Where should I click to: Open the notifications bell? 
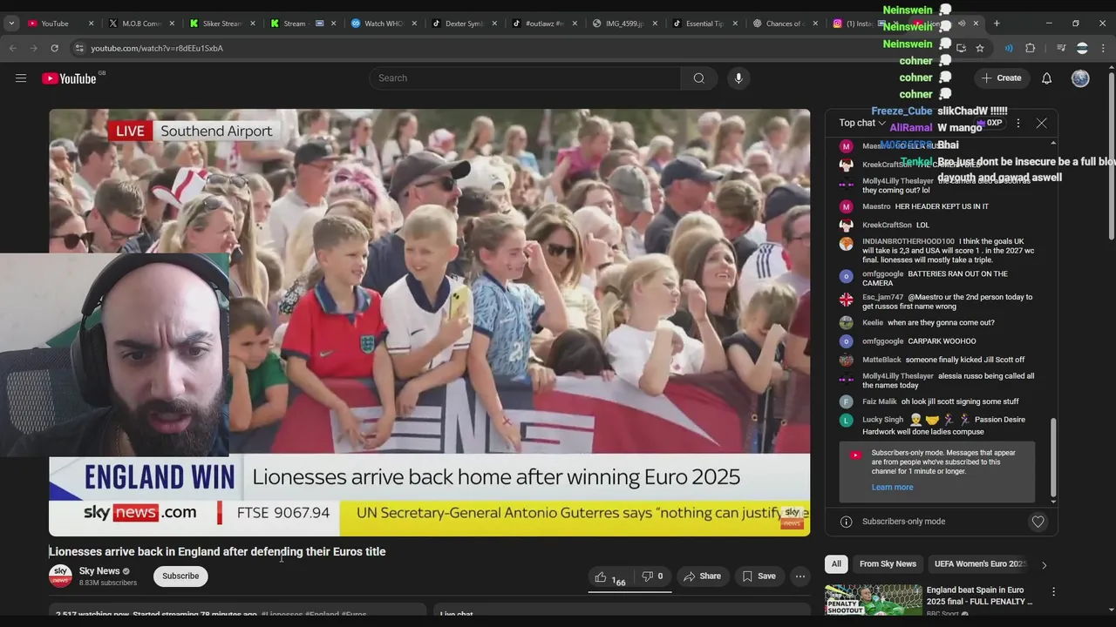[1046, 78]
